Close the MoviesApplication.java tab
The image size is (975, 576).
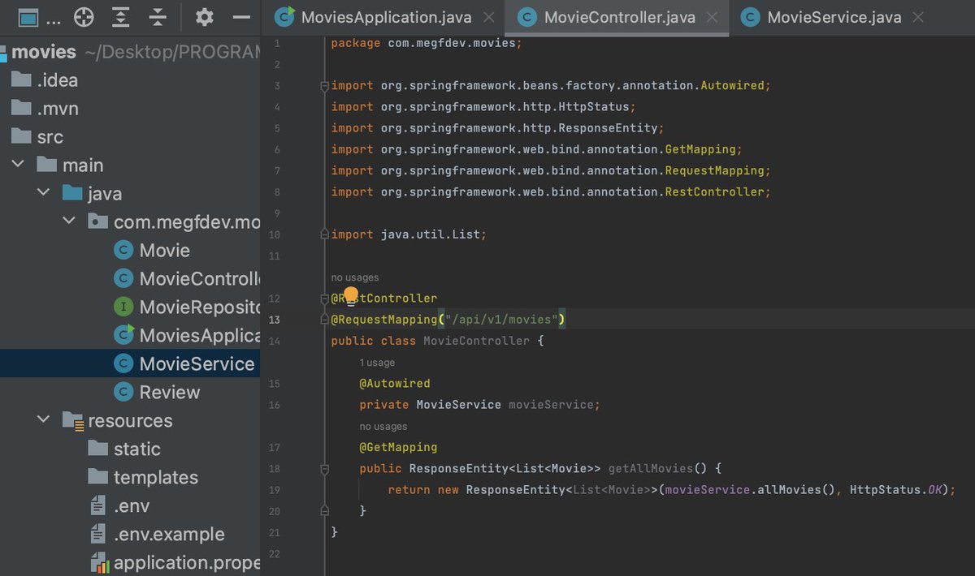(x=487, y=17)
